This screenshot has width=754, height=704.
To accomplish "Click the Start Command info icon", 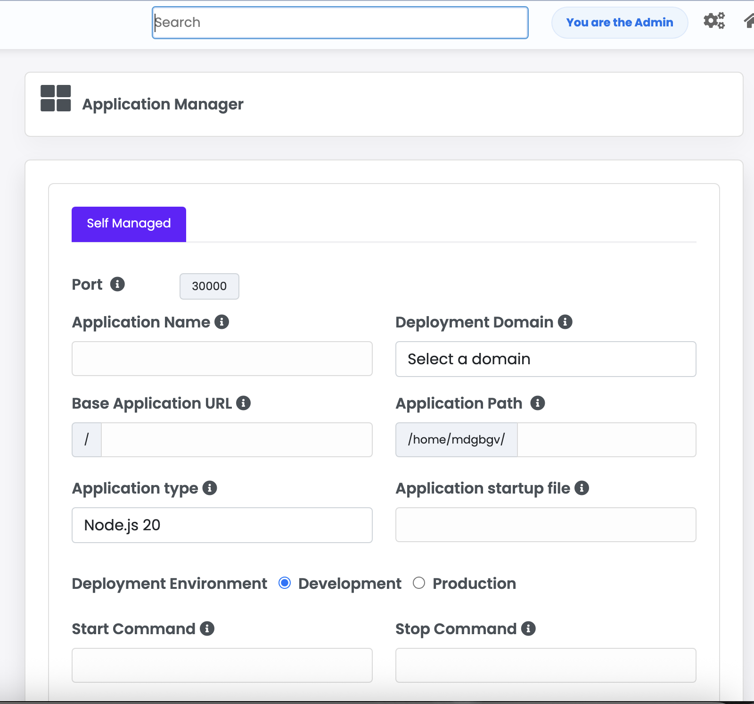I will pyautogui.click(x=207, y=629).
